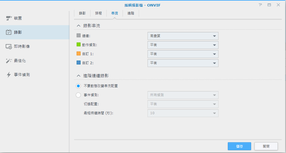Switch to the 錄影 tab
This screenshot has width=286, height=153.
(x=82, y=13)
